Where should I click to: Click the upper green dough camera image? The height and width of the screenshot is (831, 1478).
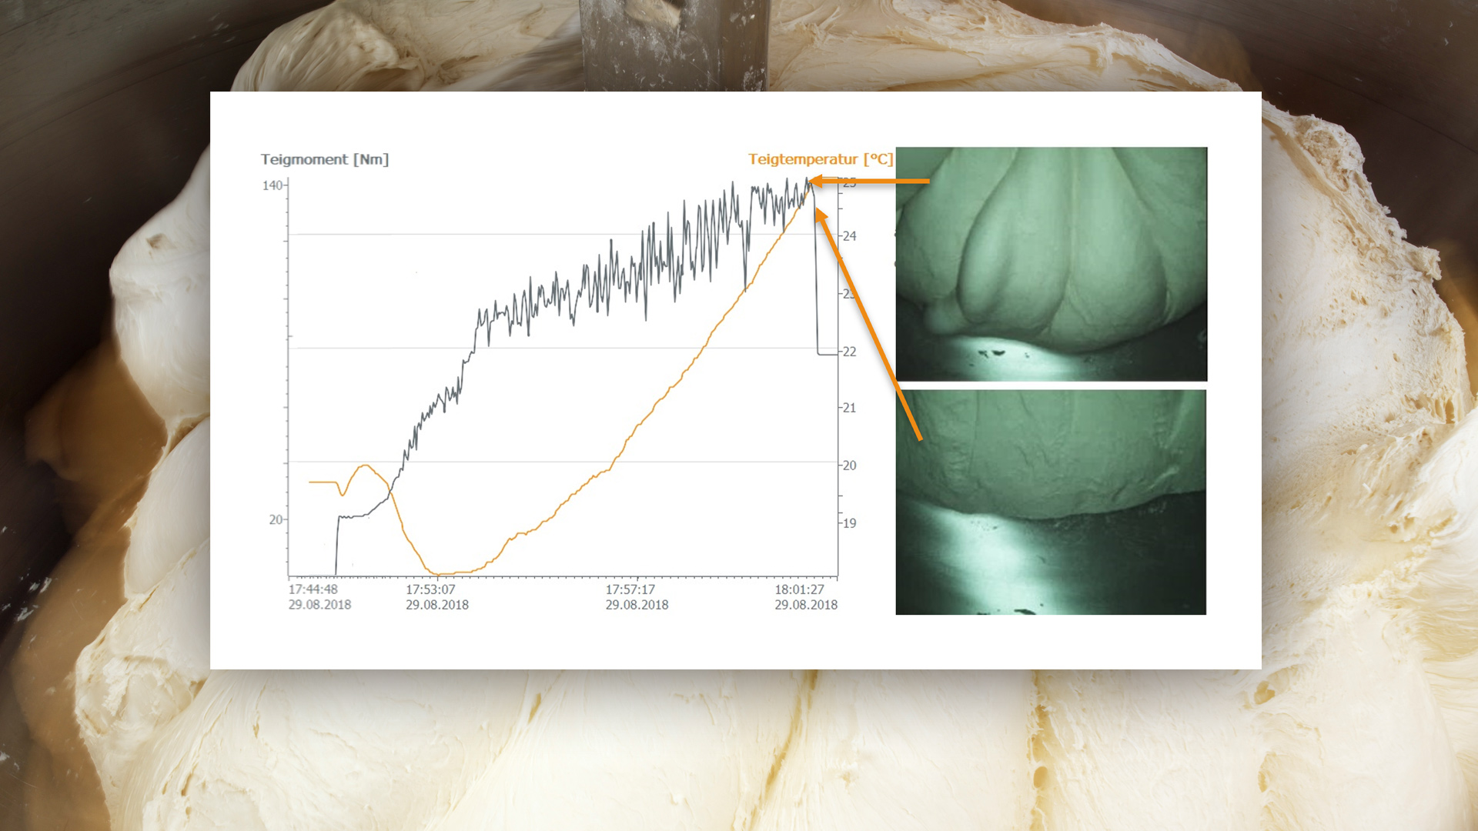point(1051,263)
